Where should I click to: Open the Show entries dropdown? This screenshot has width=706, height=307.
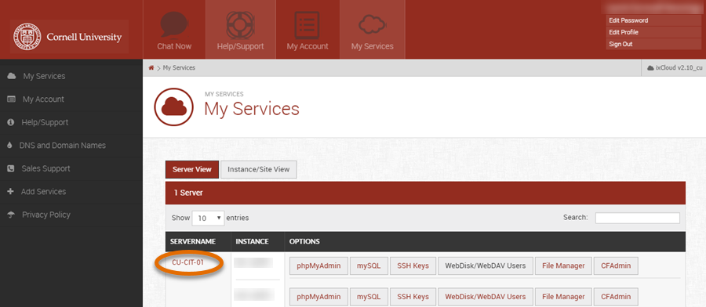(209, 218)
